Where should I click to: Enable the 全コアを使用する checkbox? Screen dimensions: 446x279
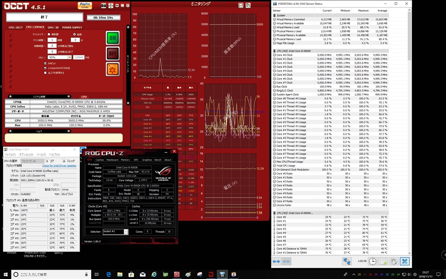click(x=45, y=73)
